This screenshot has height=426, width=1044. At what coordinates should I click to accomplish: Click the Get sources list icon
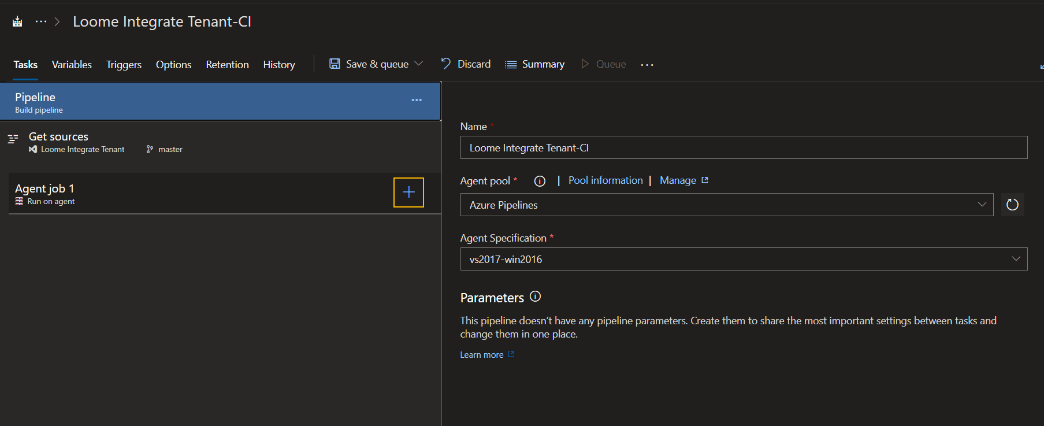tap(13, 139)
